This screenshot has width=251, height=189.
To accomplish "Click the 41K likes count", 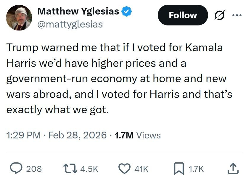I will pos(141,169).
